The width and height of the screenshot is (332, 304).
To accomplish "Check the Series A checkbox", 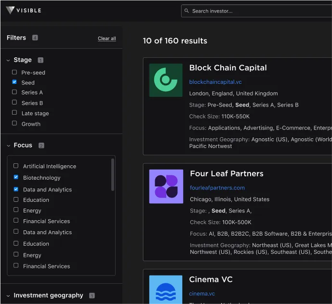I will point(14,92).
